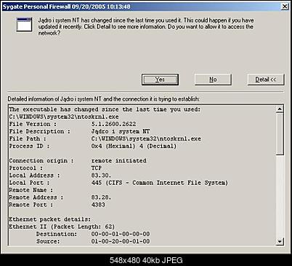
Task: Click the Remote Name label
Action: pyautogui.click(x=31, y=190)
